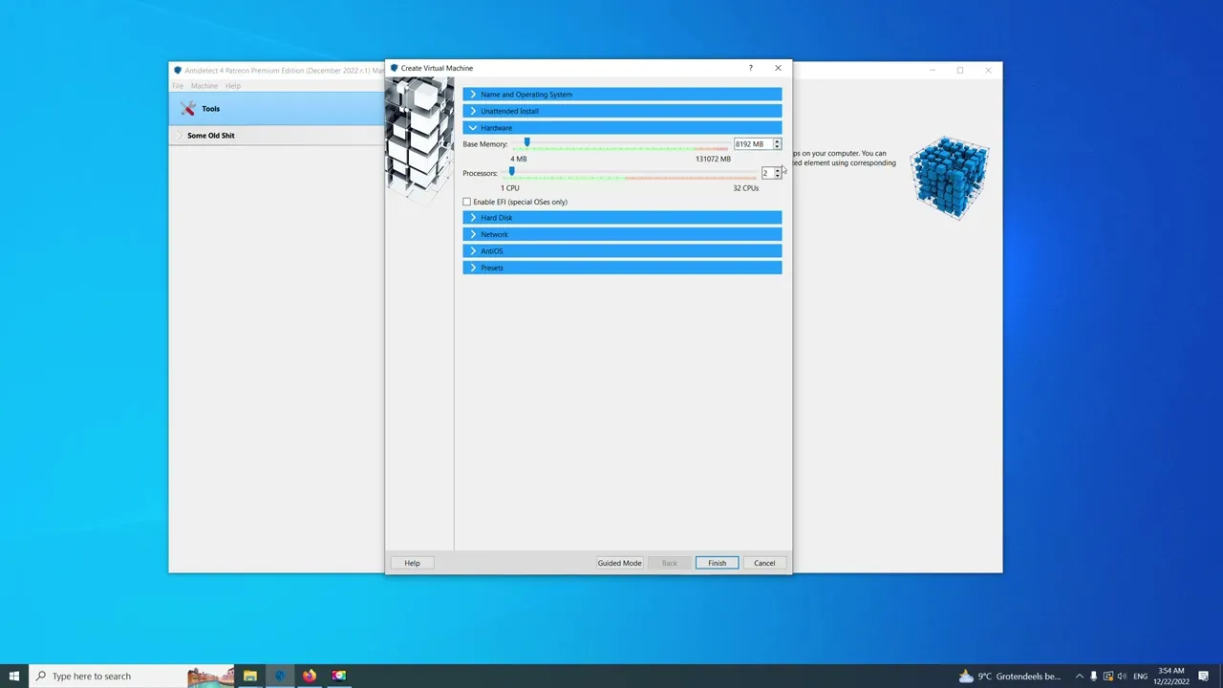1223x688 pixels.
Task: Click the Finish button
Action: point(717,563)
